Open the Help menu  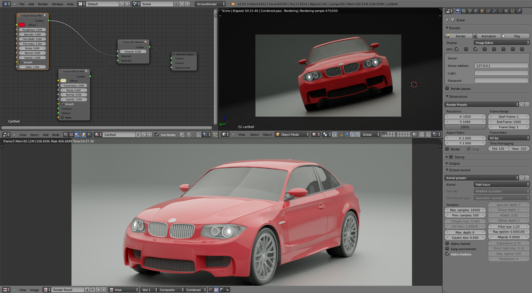pyautogui.click(x=70, y=4)
